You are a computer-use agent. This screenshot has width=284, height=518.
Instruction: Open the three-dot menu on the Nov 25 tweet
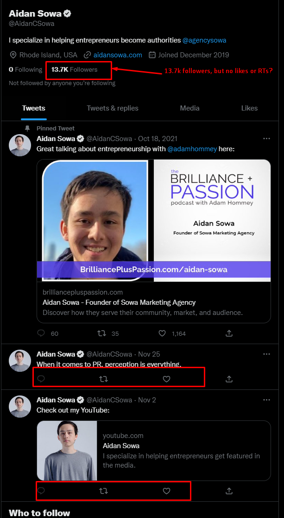266,354
